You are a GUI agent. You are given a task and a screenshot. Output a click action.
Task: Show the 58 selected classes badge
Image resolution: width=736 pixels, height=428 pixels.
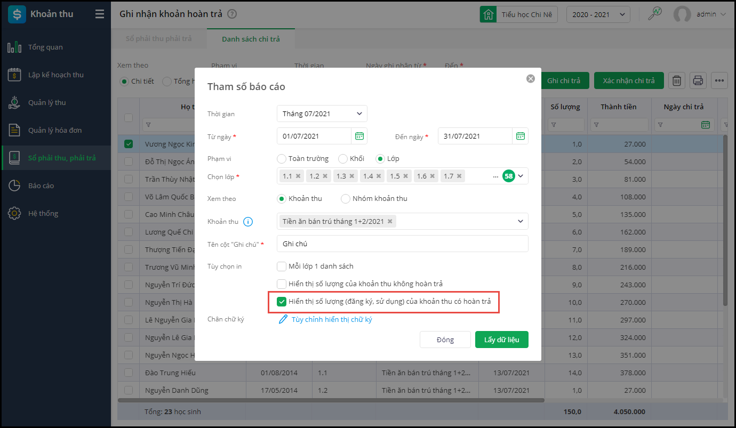[x=508, y=176]
